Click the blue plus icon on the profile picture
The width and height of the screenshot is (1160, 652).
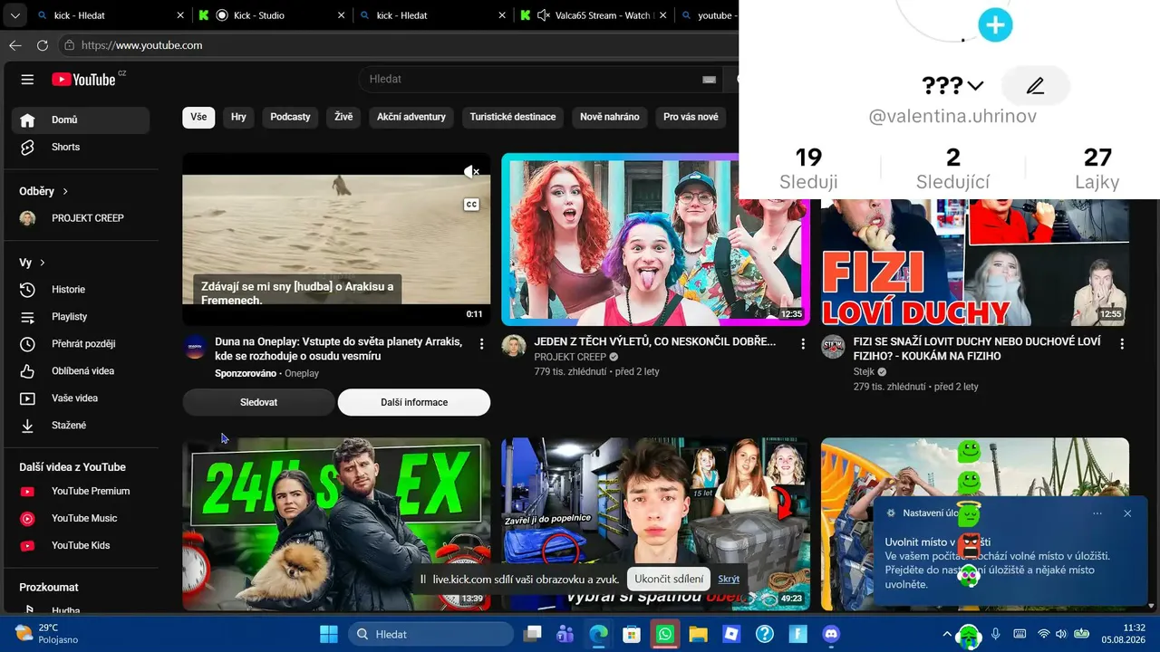(x=995, y=25)
